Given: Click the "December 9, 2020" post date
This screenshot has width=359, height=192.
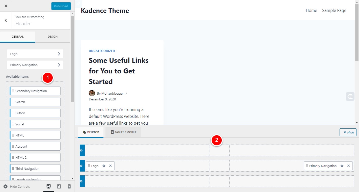Looking at the screenshot, I should point(102,99).
